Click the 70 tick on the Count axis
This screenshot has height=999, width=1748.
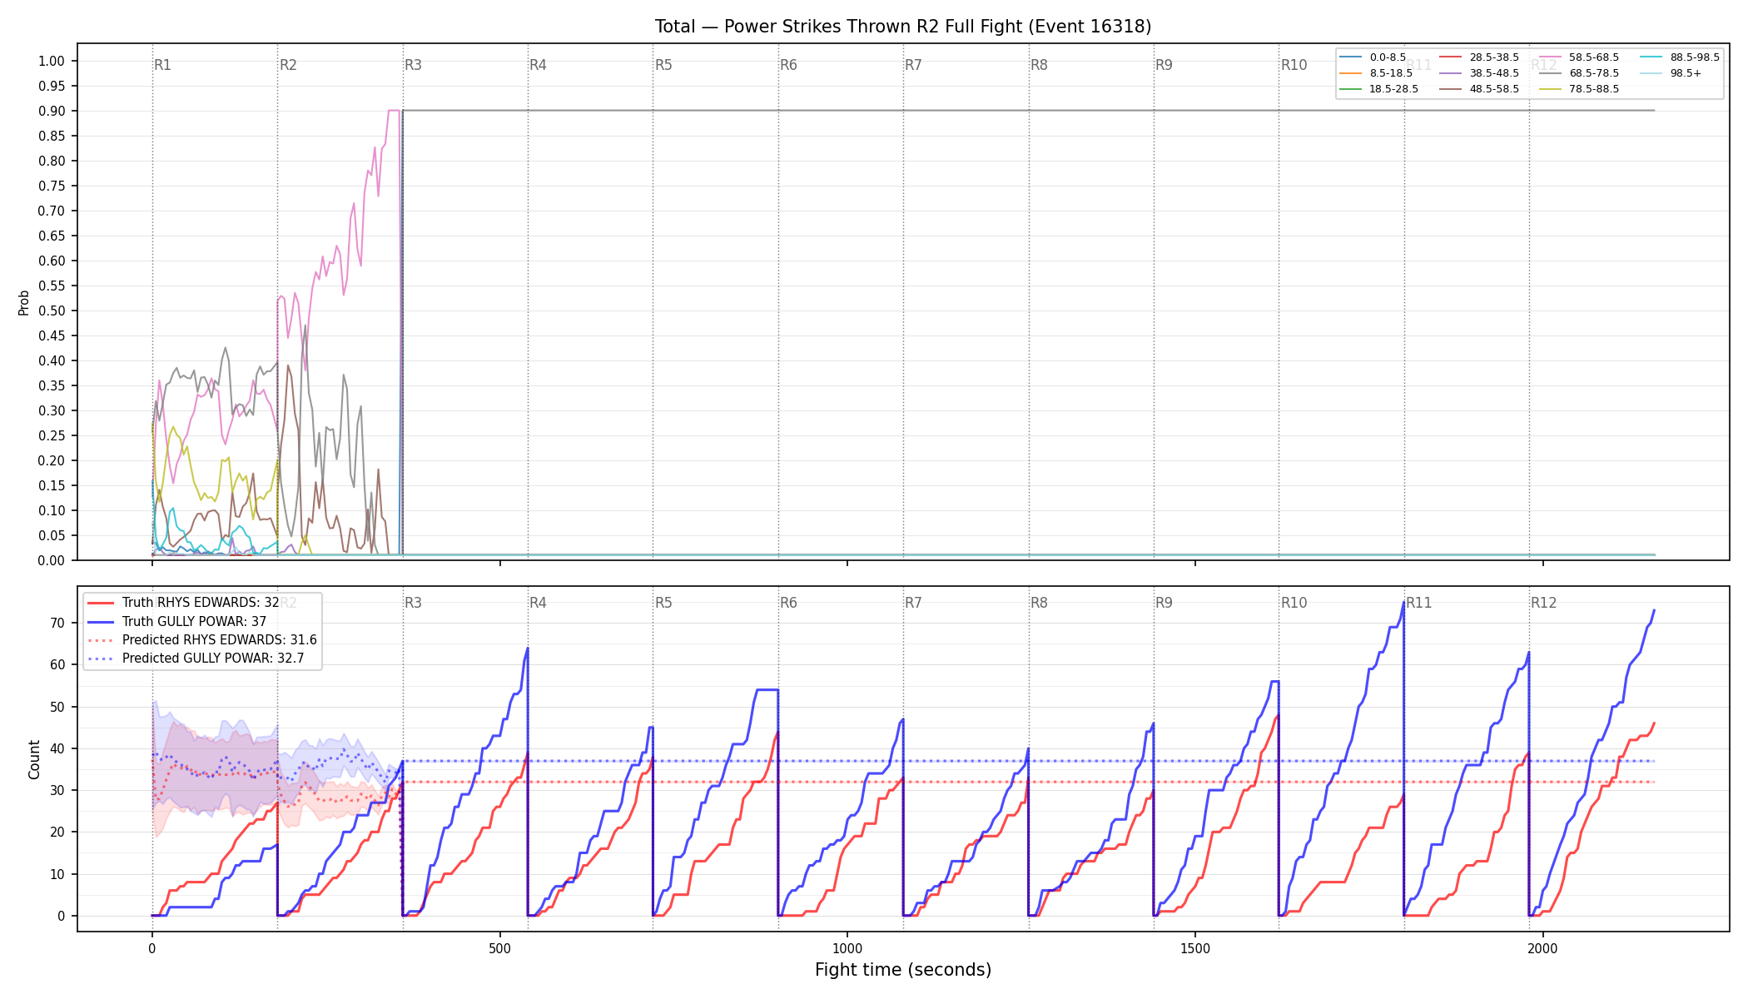[x=57, y=623]
